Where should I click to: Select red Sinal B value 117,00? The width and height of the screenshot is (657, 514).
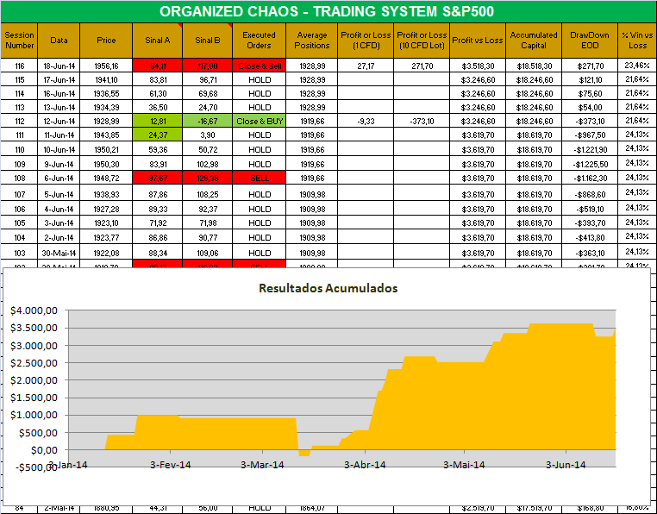208,66
